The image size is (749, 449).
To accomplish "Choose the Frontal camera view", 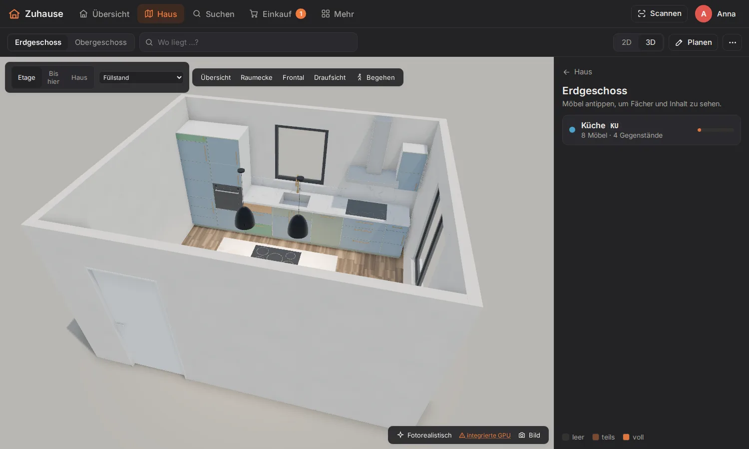I will click(x=293, y=77).
